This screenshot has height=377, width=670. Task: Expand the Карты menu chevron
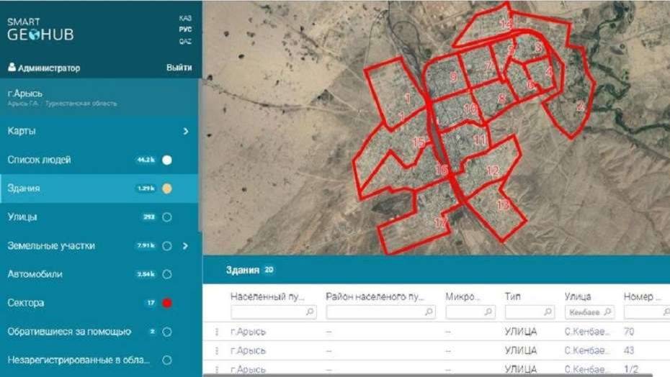point(186,131)
